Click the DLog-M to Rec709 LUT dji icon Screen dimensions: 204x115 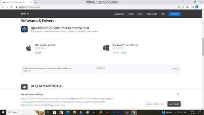pos(25,87)
